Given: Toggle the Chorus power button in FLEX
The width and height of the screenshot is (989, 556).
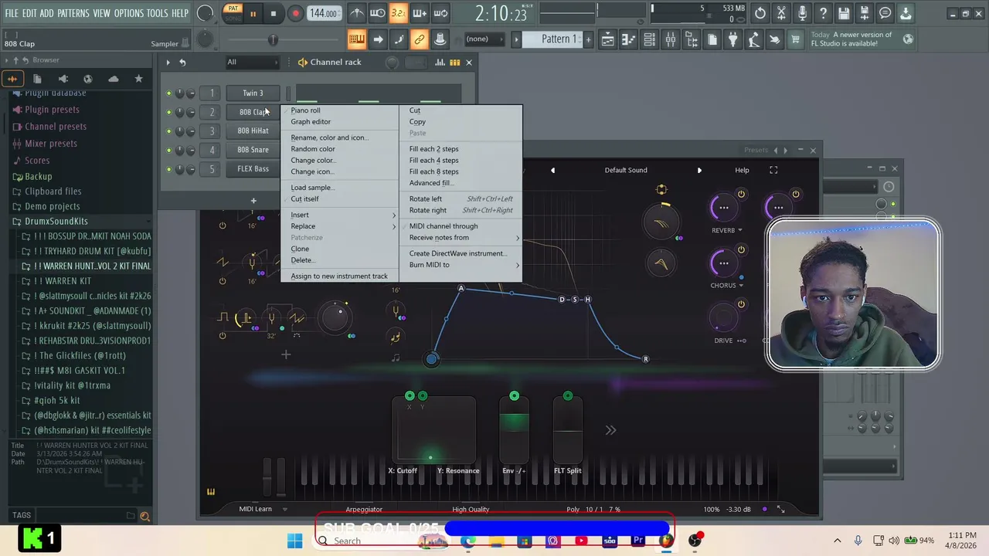Looking at the screenshot, I should coord(741,249).
